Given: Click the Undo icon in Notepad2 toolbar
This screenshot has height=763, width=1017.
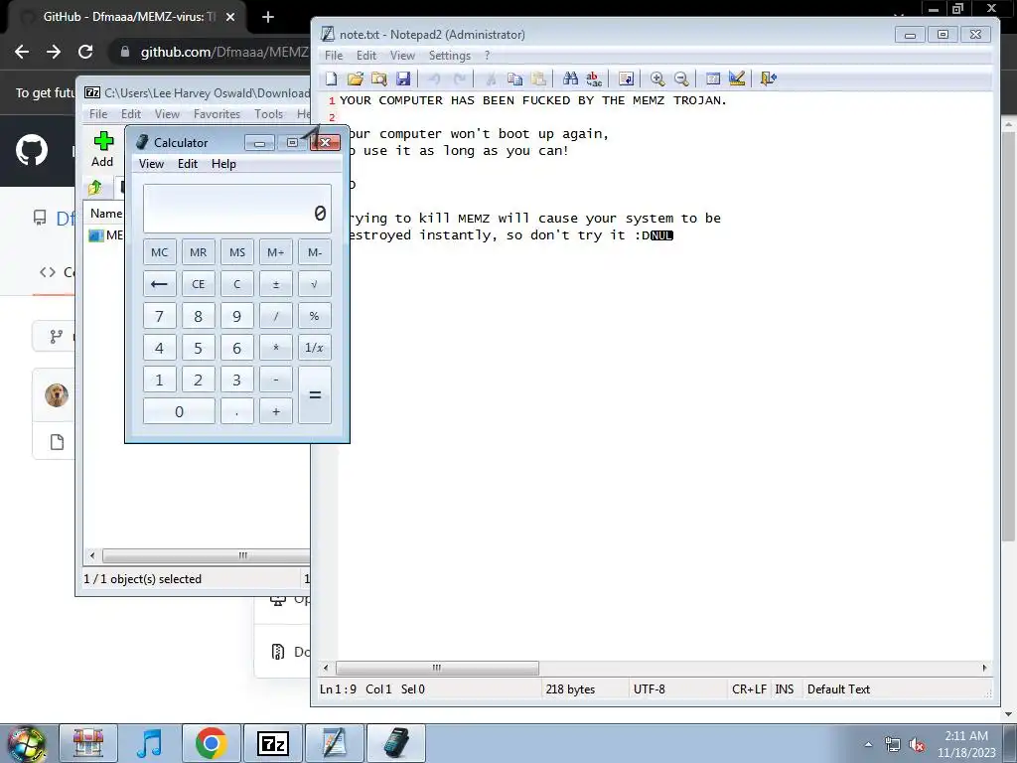Looking at the screenshot, I should point(435,78).
